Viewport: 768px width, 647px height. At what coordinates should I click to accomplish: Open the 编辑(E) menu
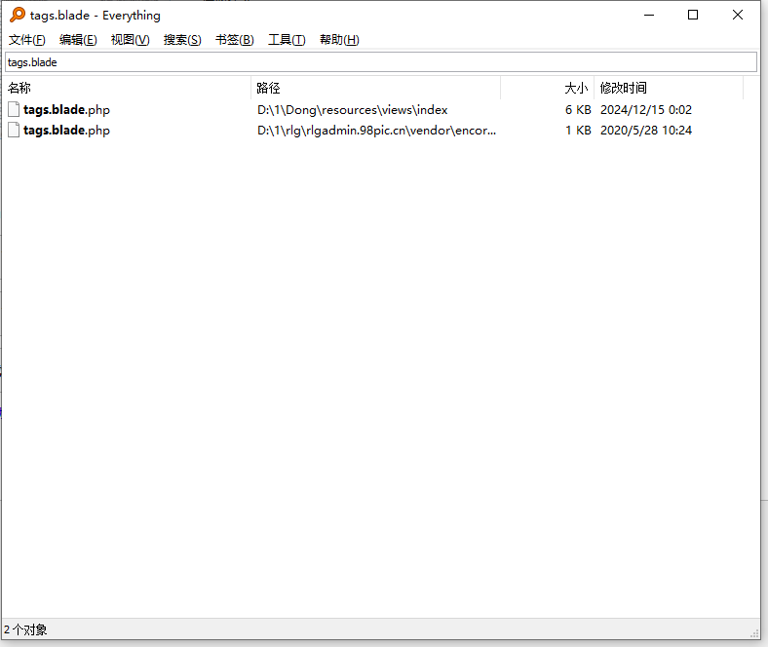click(78, 40)
